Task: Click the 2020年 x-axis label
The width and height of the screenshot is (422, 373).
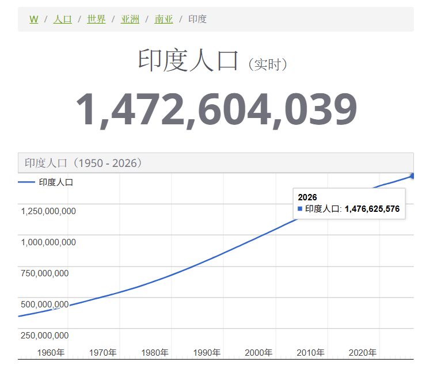Action: click(x=363, y=352)
